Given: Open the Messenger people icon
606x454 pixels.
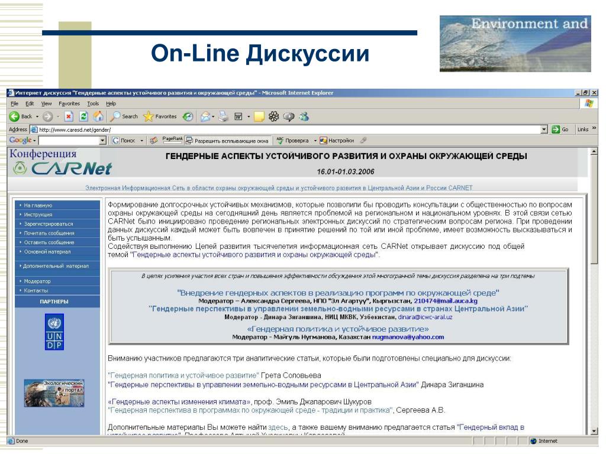Looking at the screenshot, I should pyautogui.click(x=304, y=116).
